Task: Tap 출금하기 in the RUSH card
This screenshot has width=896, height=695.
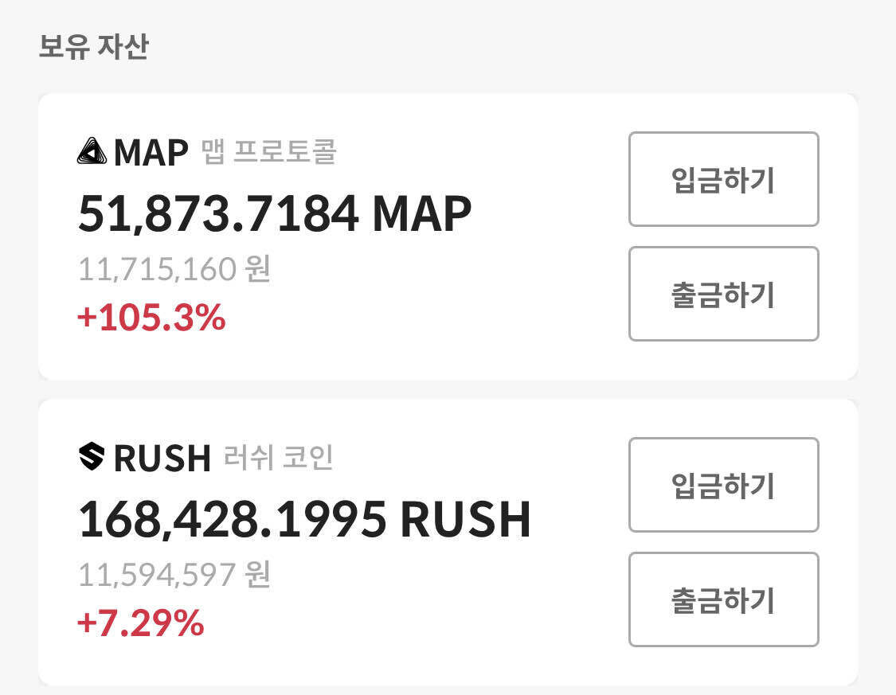Action: point(723,599)
